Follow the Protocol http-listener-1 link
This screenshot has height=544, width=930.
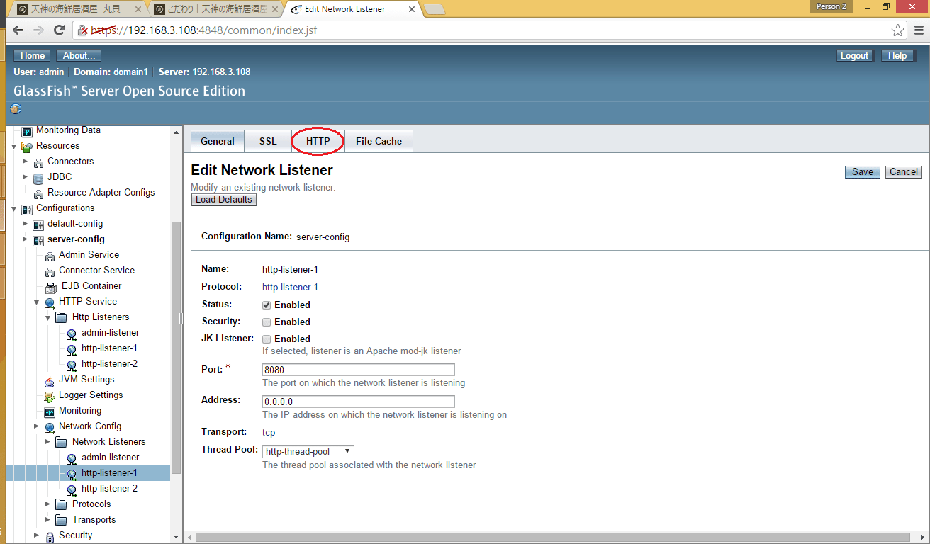(290, 287)
